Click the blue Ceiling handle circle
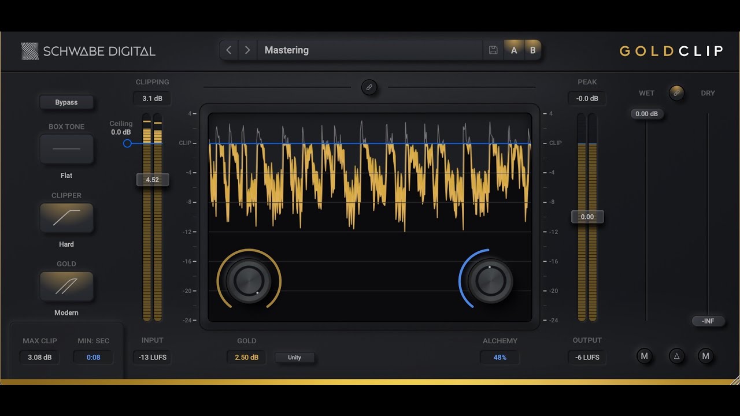Screen dimensions: 740x416 click(127, 143)
